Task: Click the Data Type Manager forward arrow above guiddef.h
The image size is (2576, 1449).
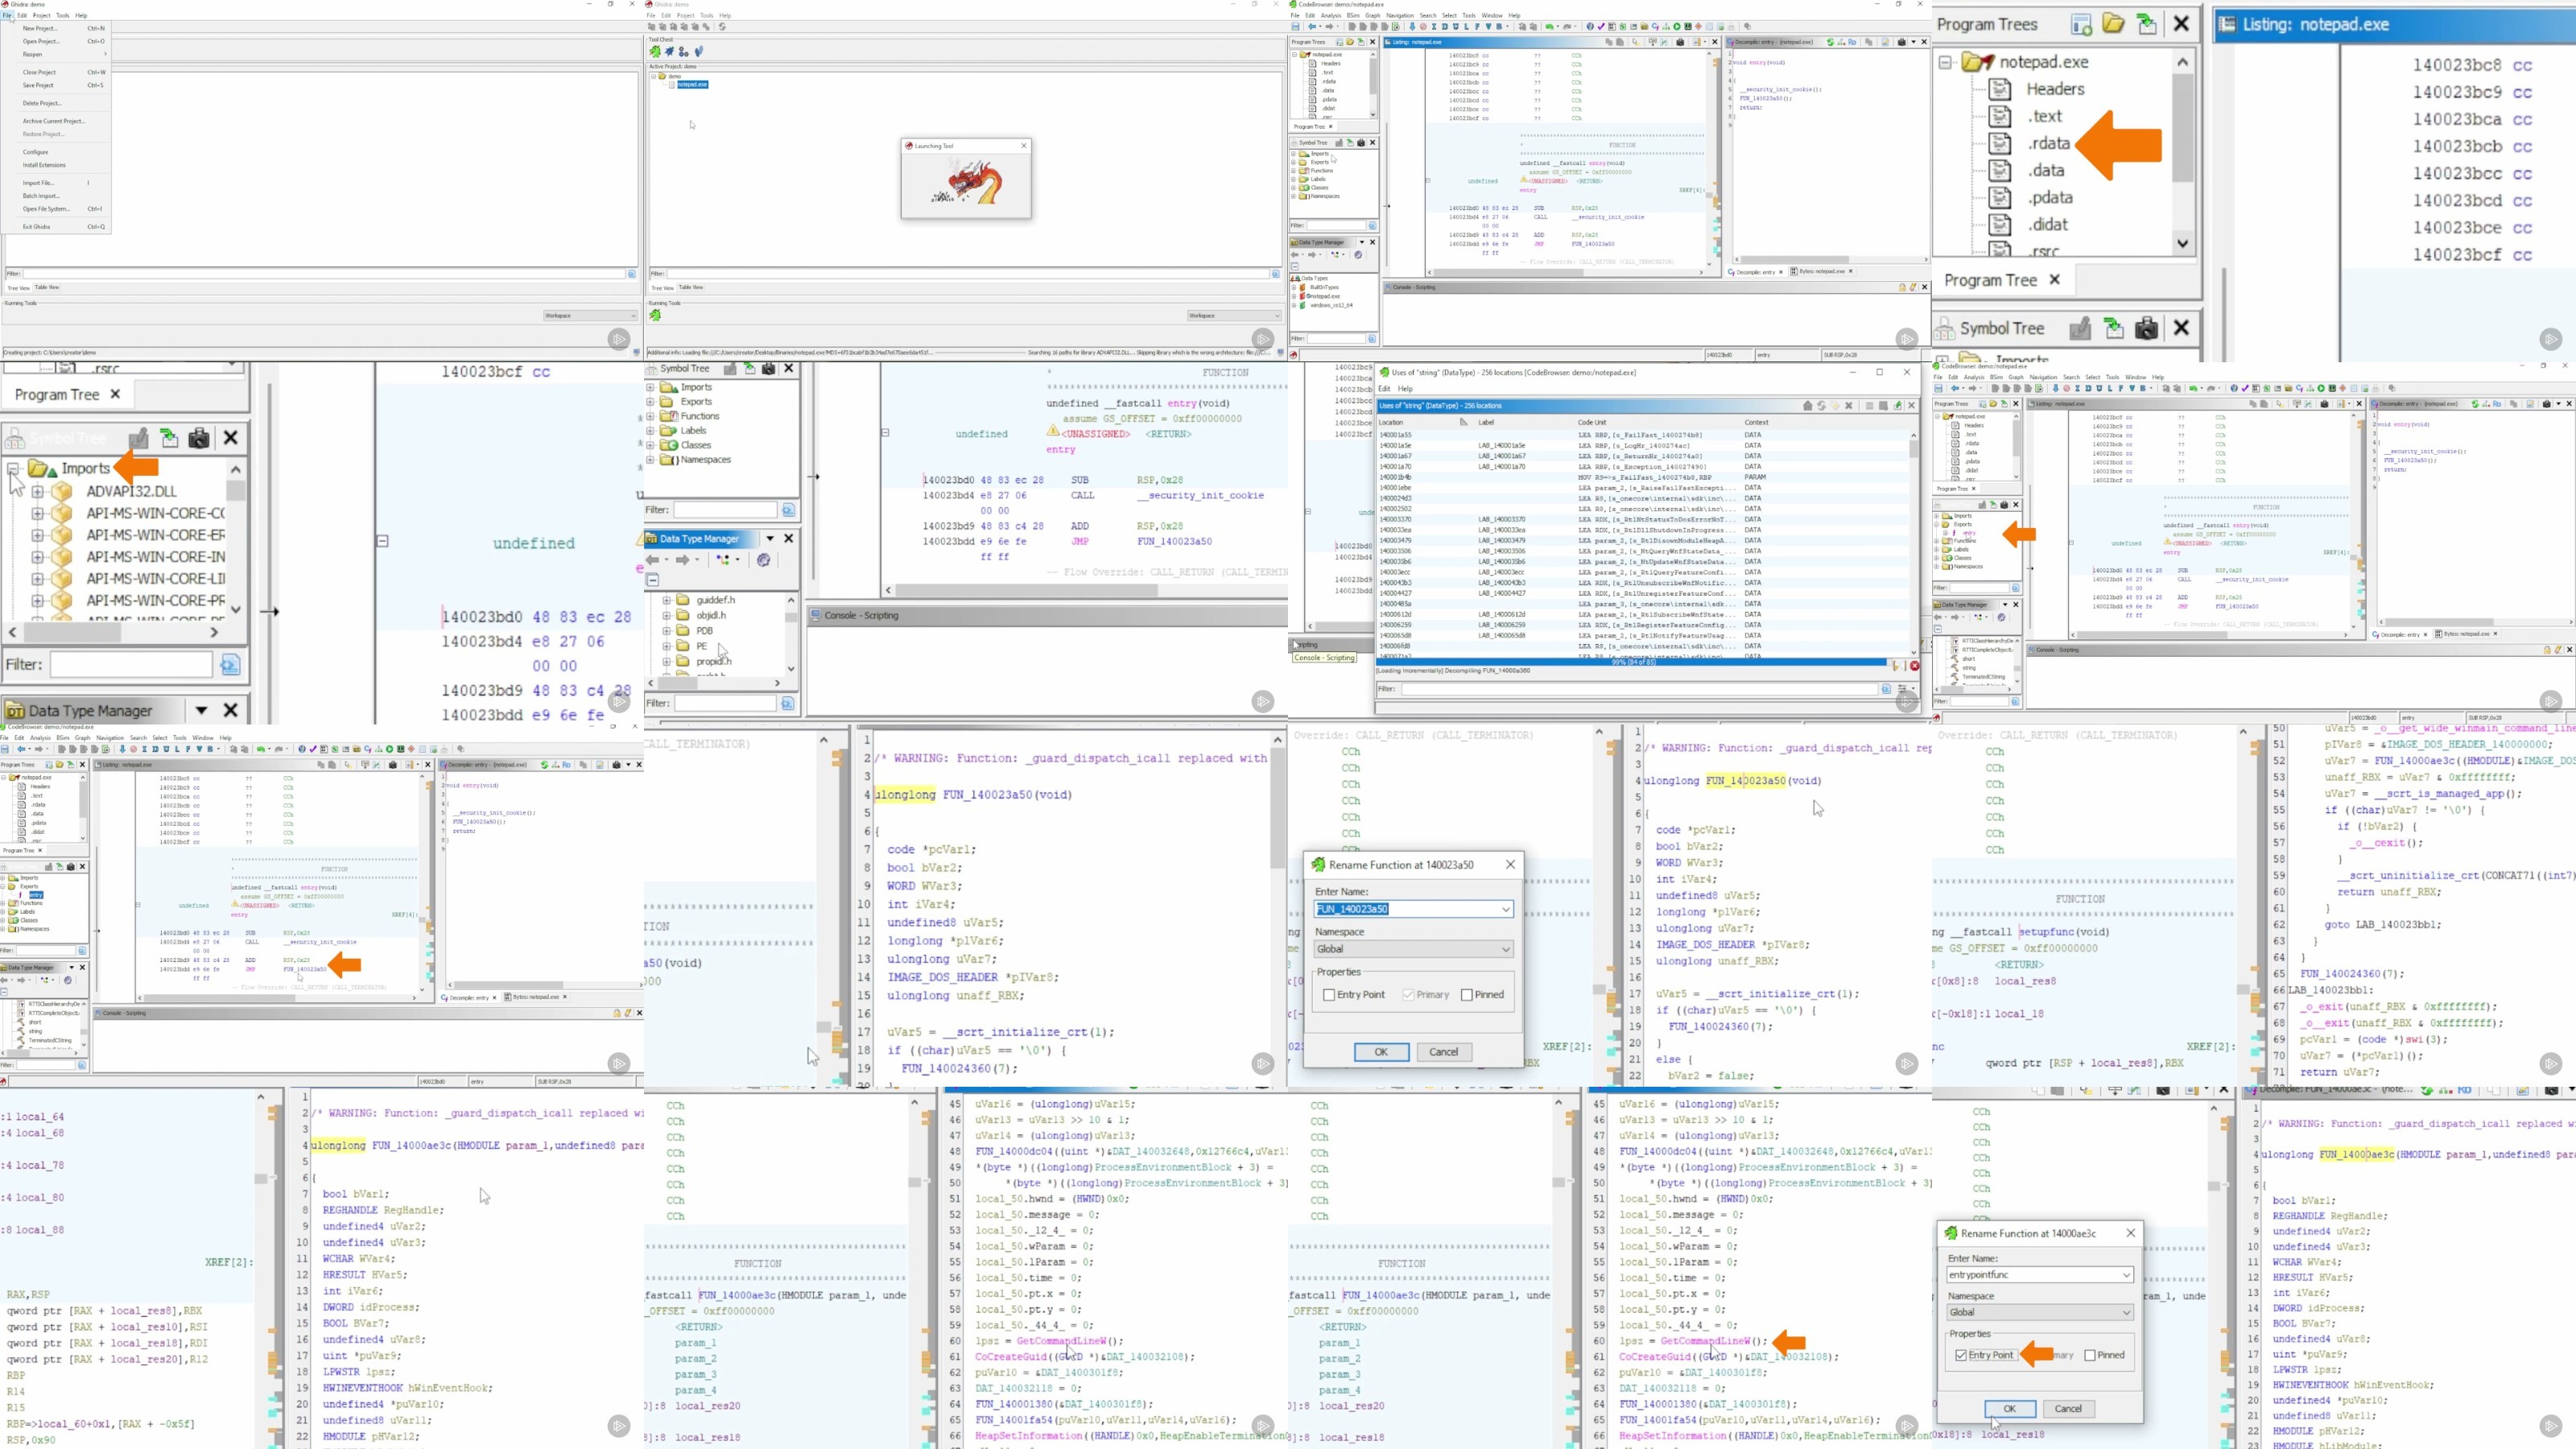Action: pos(684,560)
